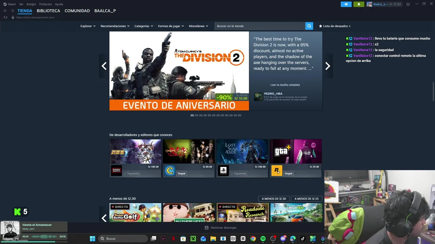
Task: Click Leer la reseña completa link
Action: [x=285, y=85]
